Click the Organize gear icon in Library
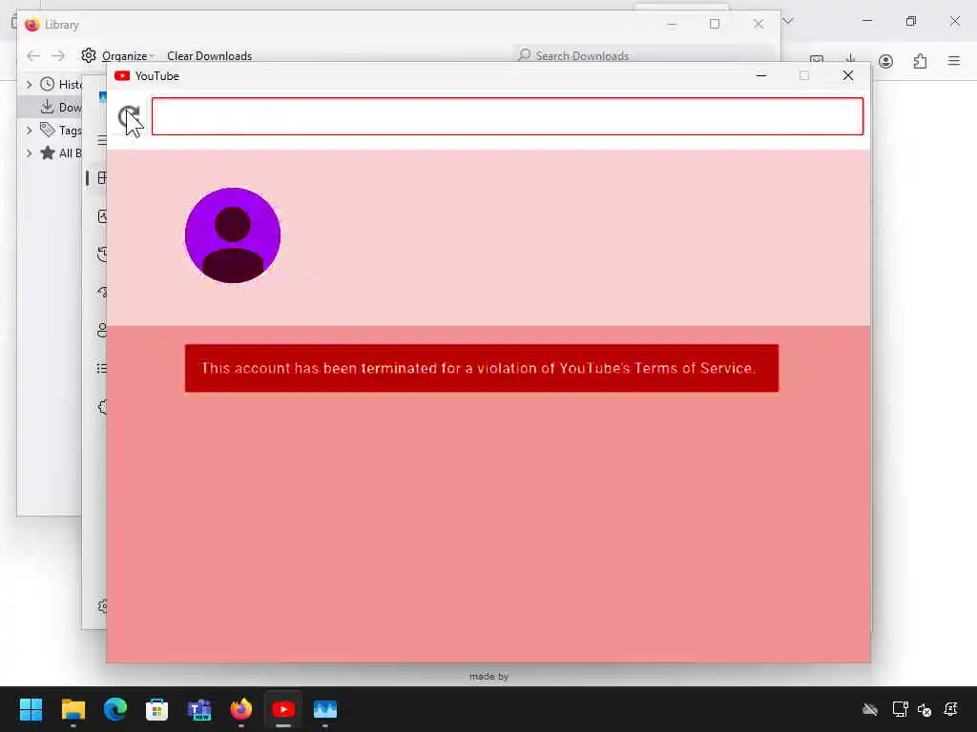The width and height of the screenshot is (977, 732). pos(89,55)
